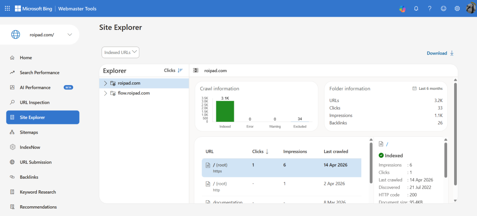Click the calendar icon by Last 6 months
The width and height of the screenshot is (477, 216).
tap(414, 88)
